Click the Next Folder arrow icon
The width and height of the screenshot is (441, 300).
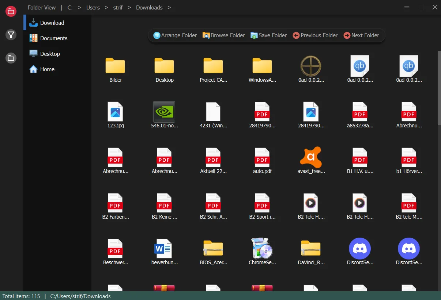tap(346, 35)
